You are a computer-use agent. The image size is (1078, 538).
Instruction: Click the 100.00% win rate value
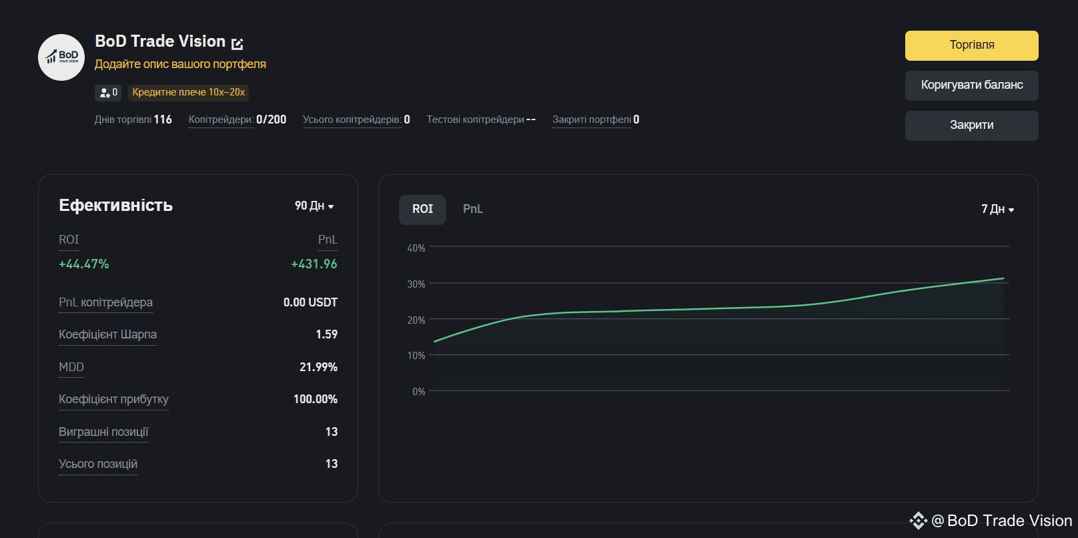pyautogui.click(x=316, y=399)
